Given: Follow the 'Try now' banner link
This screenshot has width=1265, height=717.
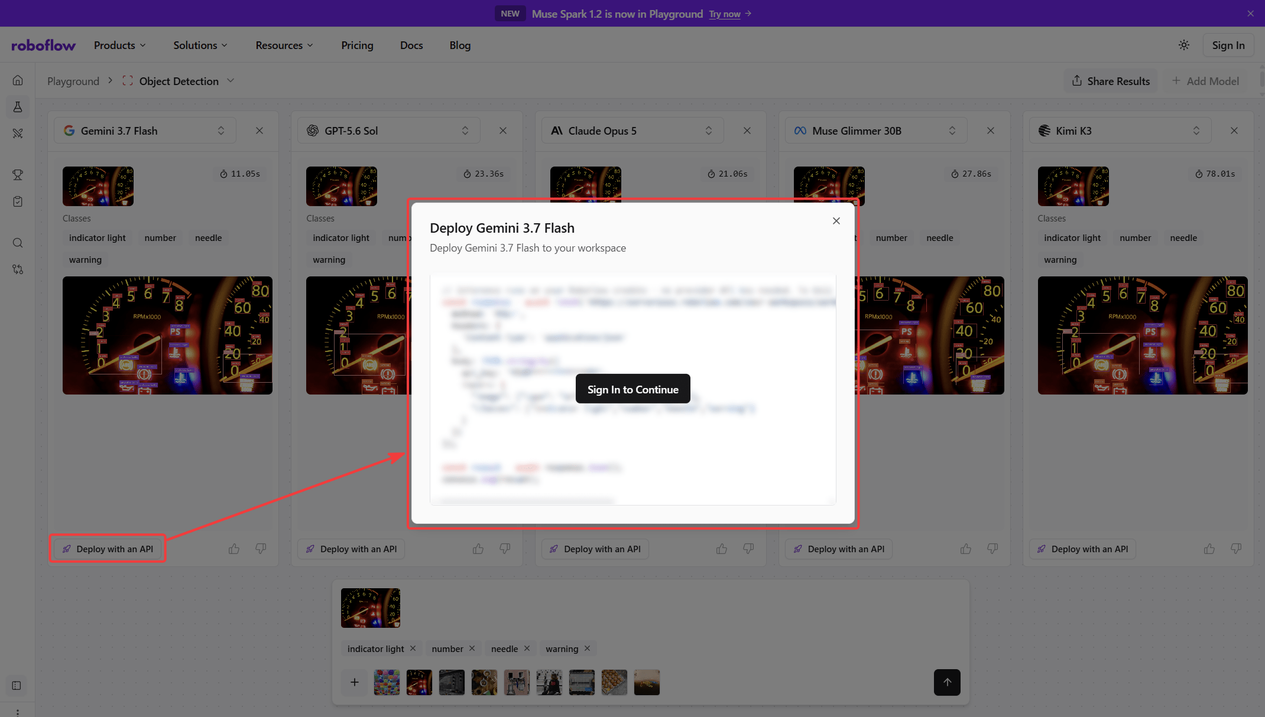Looking at the screenshot, I should pos(725,14).
